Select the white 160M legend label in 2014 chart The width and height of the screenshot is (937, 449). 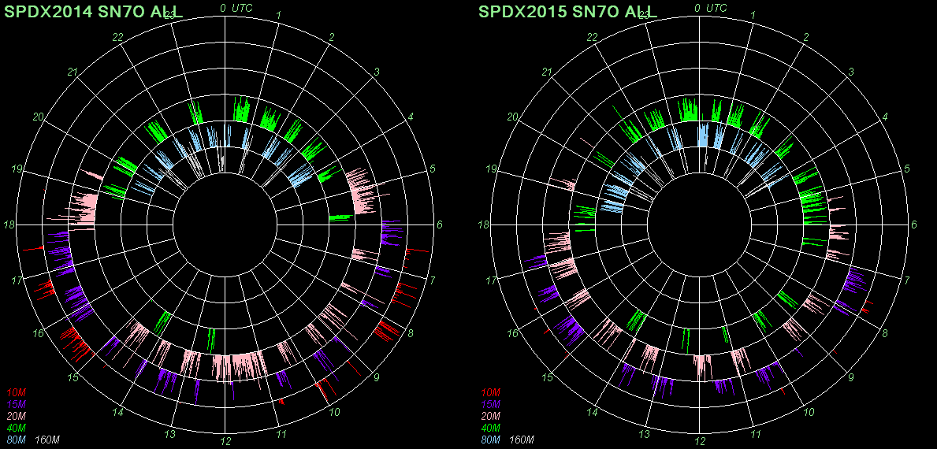pos(48,440)
